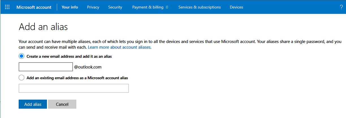Open the Payment & billing menu

click(148, 7)
